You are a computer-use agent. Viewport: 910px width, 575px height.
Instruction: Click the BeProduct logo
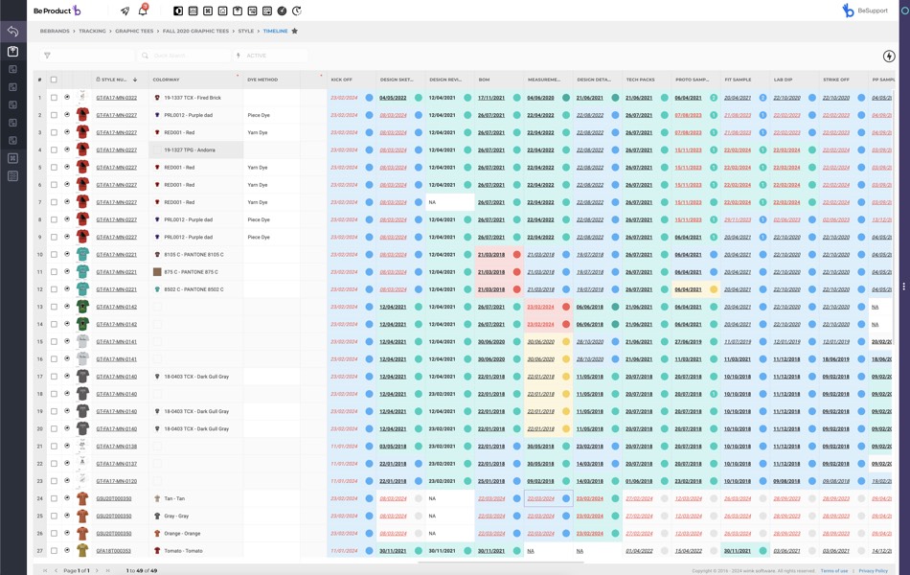57,11
